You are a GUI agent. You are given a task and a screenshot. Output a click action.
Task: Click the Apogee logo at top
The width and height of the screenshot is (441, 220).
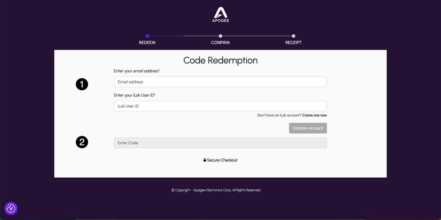[220, 15]
